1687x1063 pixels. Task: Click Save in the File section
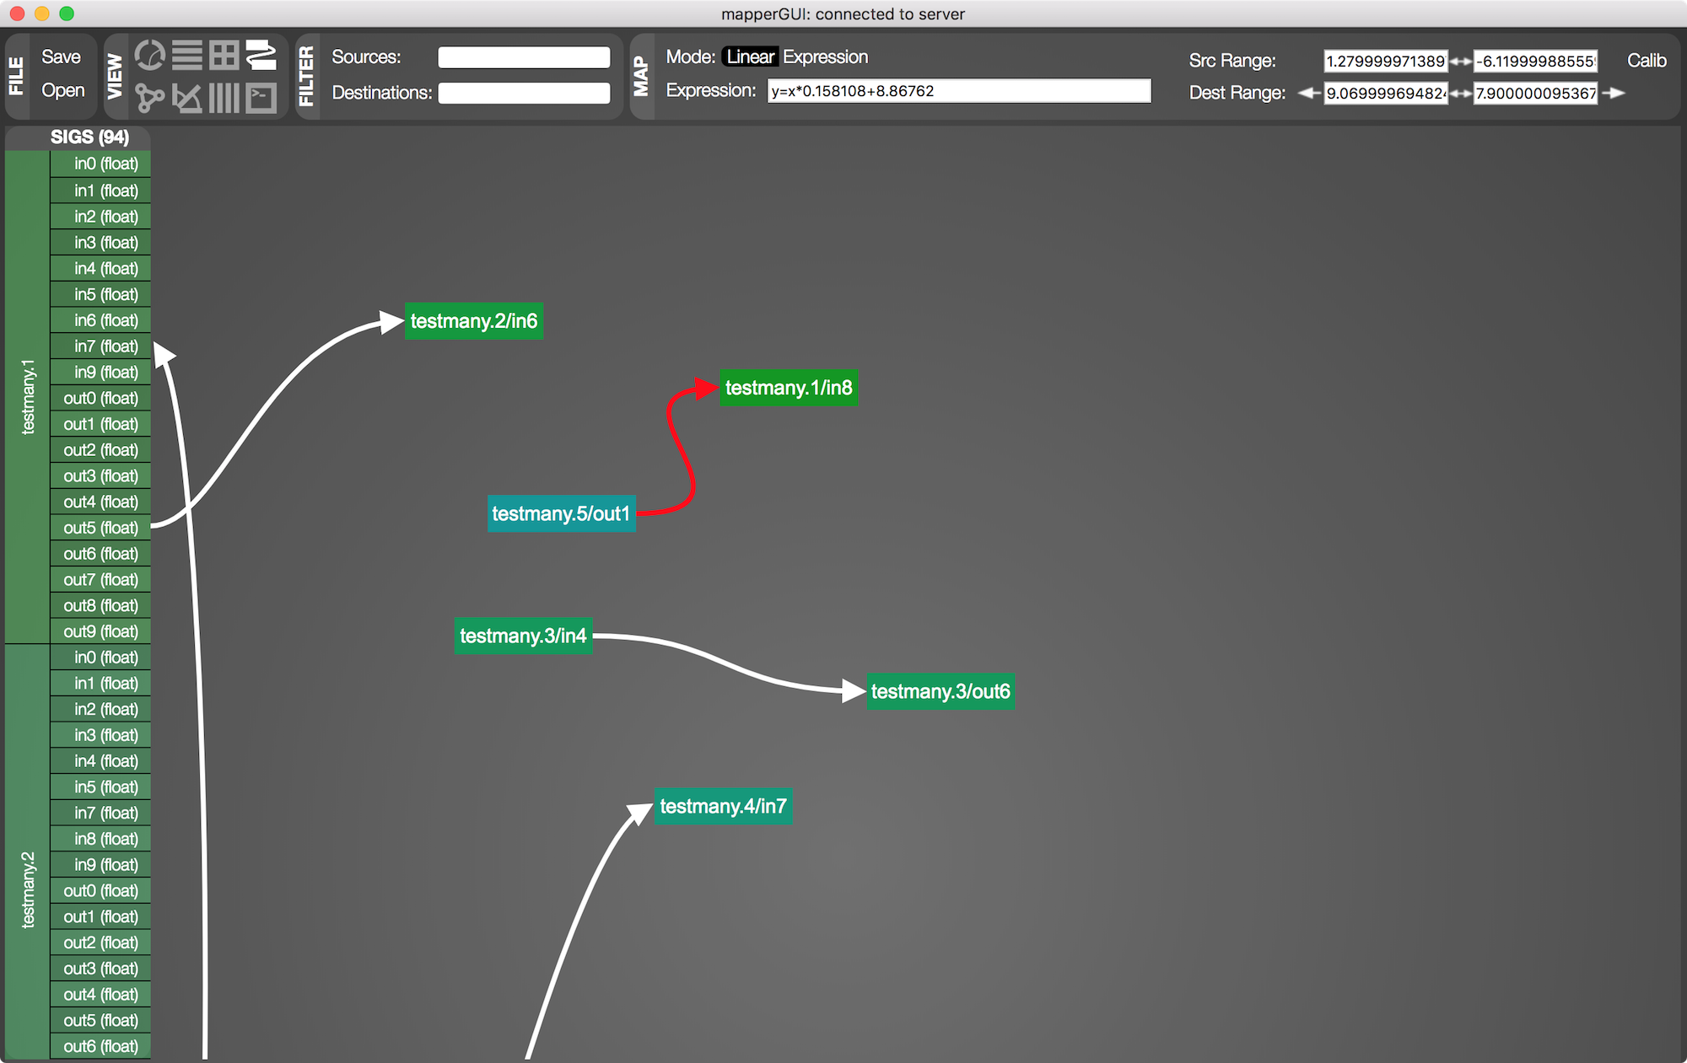tap(62, 56)
